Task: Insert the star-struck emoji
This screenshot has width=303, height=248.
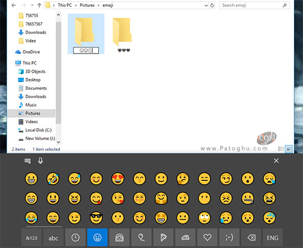Action: pos(161,218)
